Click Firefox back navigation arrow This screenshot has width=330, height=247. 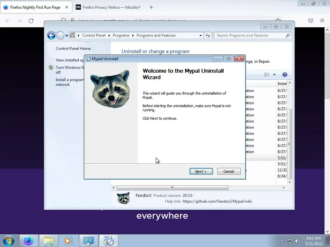[x=8, y=21]
